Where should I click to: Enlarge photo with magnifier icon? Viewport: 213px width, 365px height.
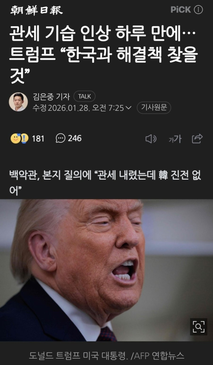point(198,327)
